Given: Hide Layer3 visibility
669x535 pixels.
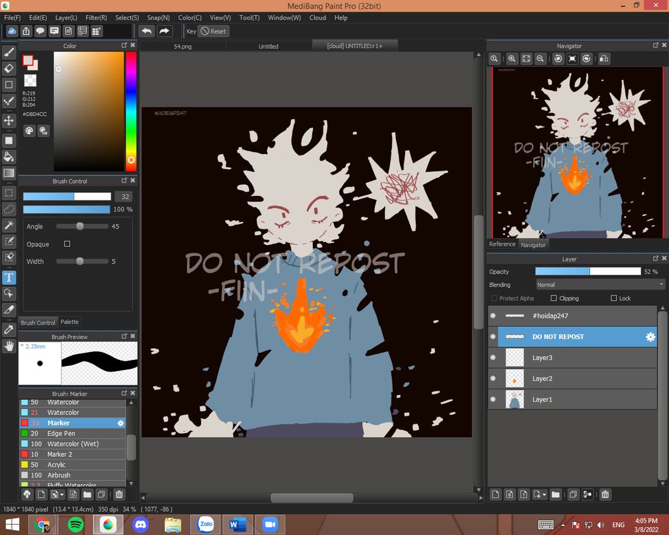Looking at the screenshot, I should (x=493, y=357).
